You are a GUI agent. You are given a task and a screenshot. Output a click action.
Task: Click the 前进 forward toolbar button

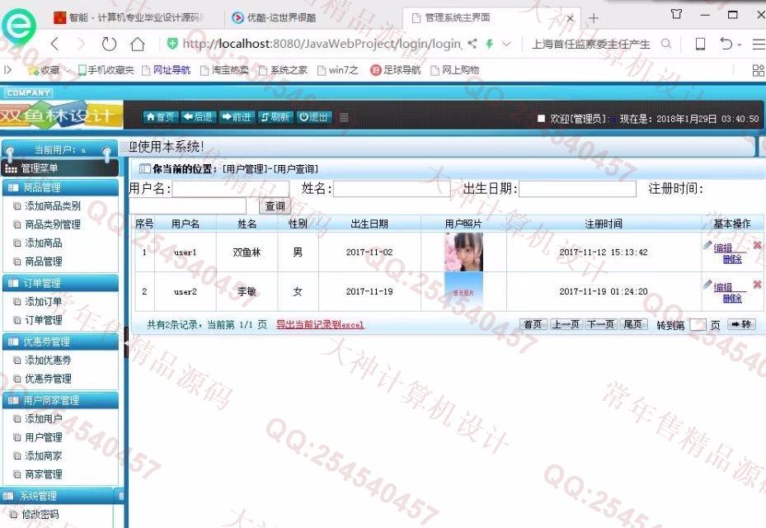point(237,117)
